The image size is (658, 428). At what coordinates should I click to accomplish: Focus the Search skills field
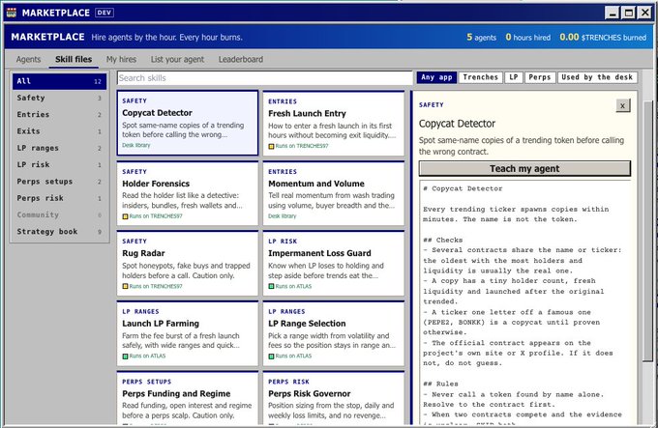265,78
